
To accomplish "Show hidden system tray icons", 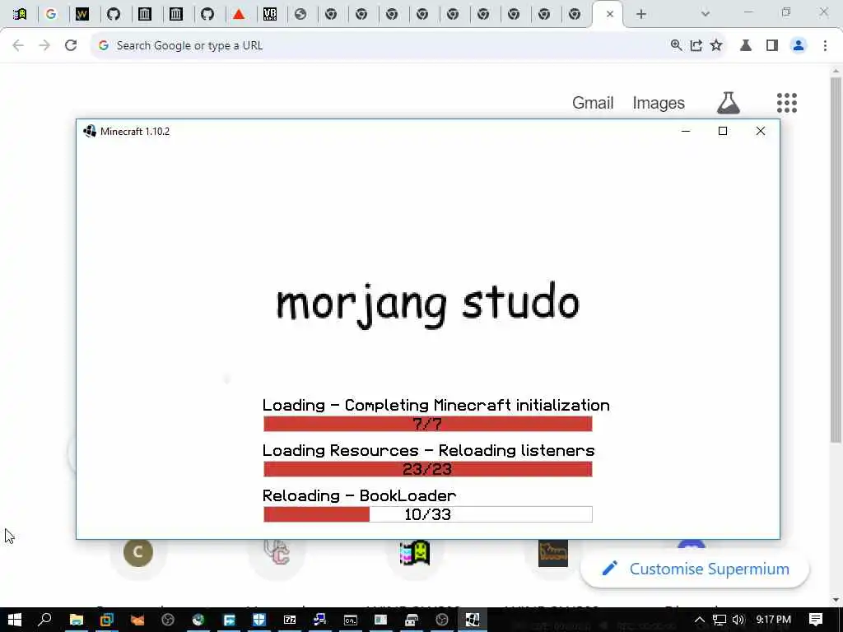I will point(700,620).
